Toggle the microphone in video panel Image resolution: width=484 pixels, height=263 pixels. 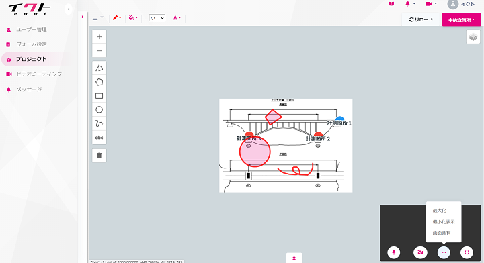click(393, 252)
